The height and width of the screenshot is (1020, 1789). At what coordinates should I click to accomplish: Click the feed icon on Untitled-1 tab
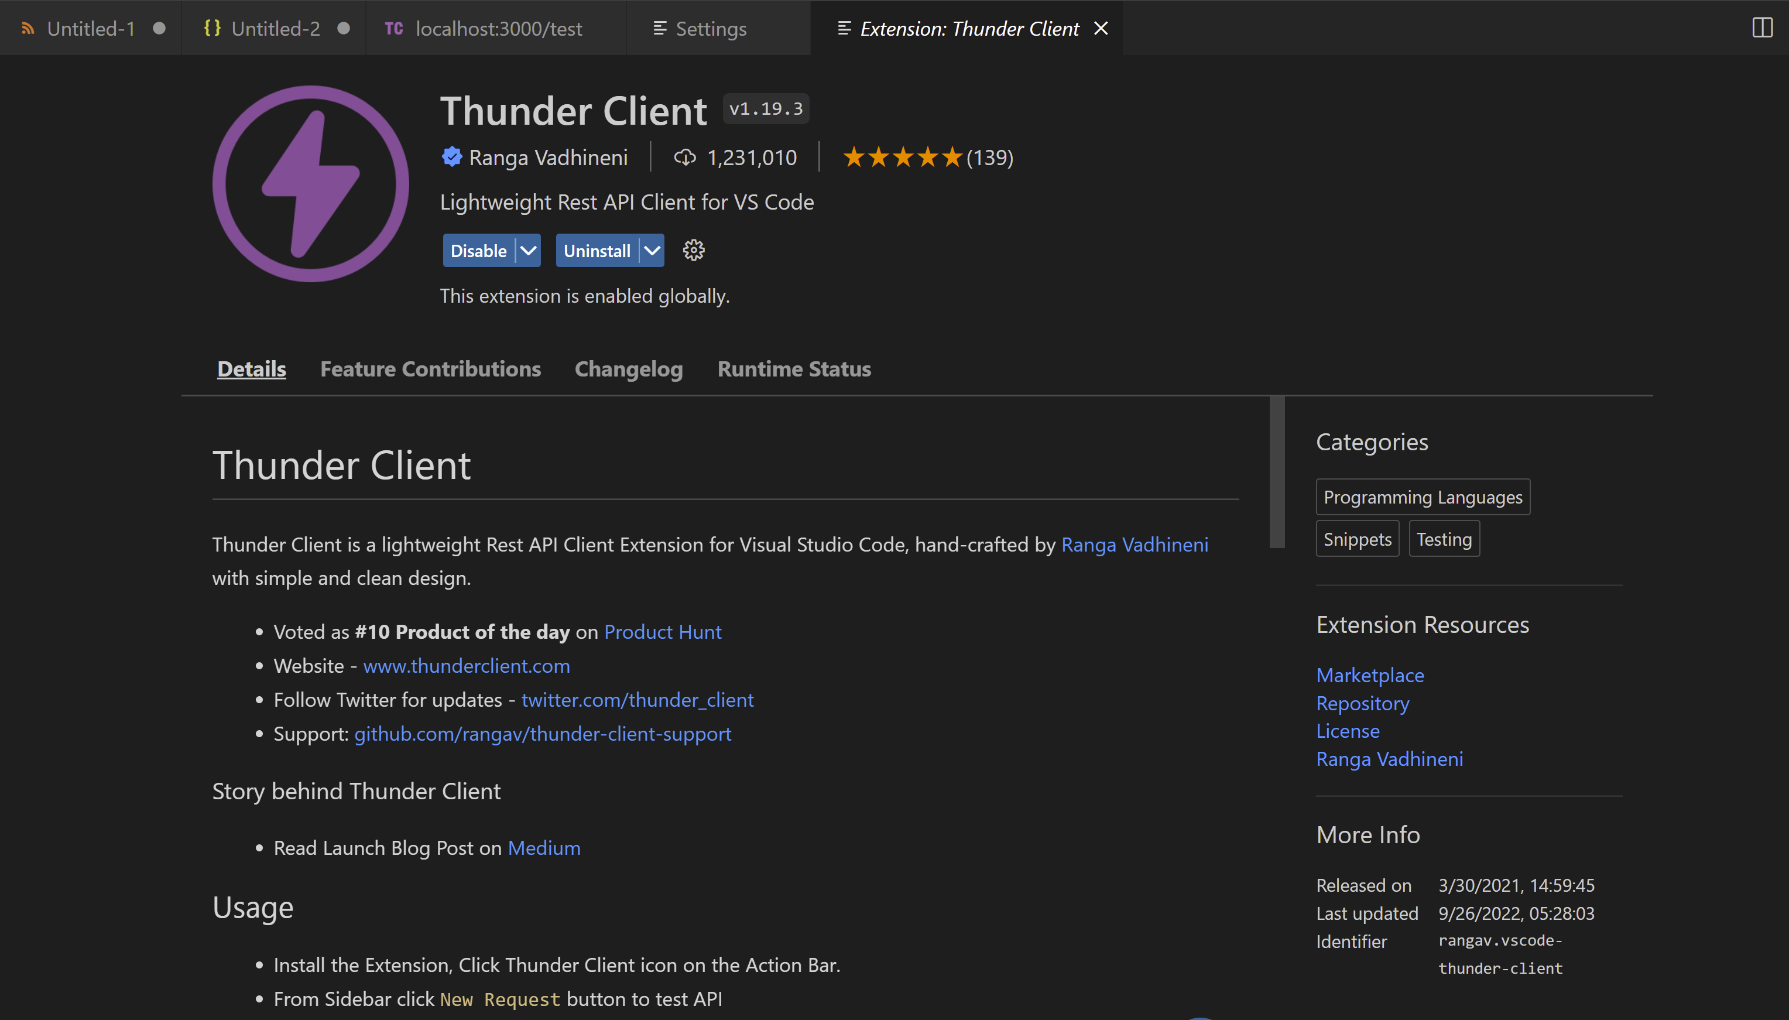(28, 28)
